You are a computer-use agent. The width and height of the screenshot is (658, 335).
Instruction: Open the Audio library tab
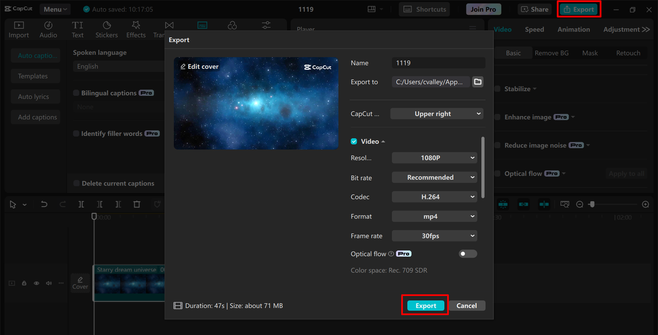(x=48, y=30)
